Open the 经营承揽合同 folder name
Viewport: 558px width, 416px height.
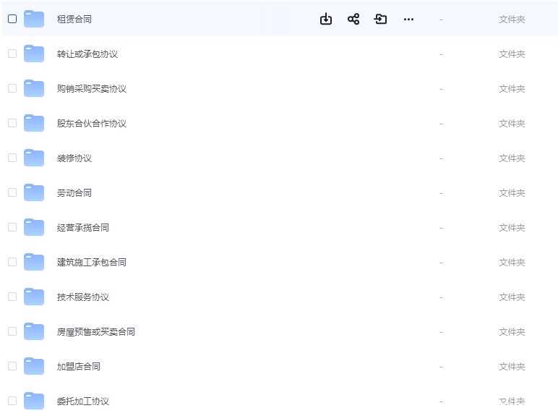pos(83,228)
